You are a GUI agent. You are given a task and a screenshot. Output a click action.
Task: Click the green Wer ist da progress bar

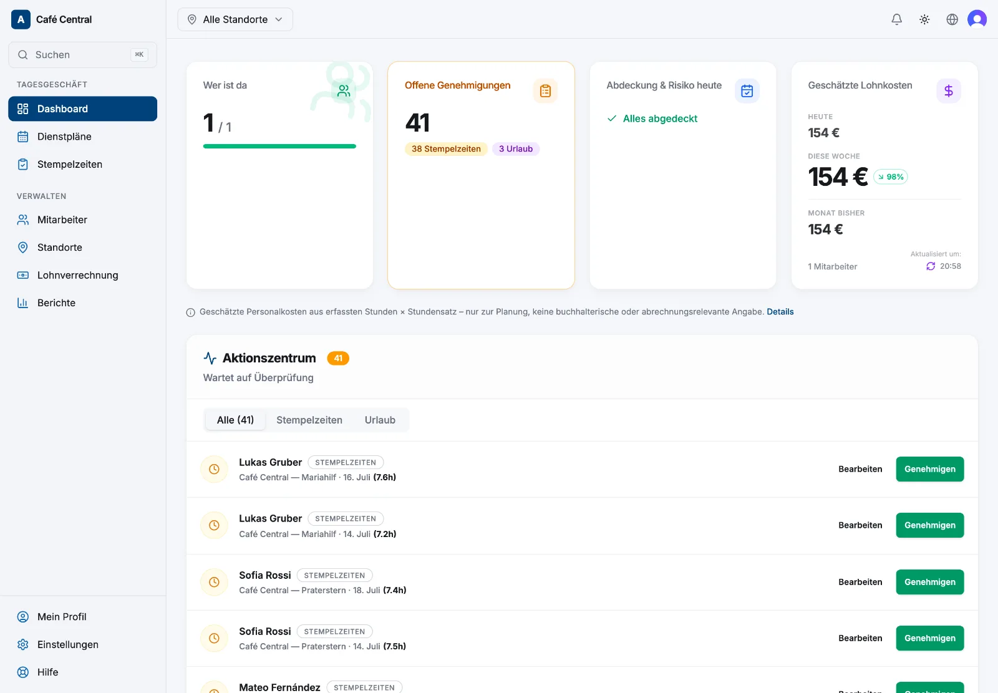tap(279, 147)
